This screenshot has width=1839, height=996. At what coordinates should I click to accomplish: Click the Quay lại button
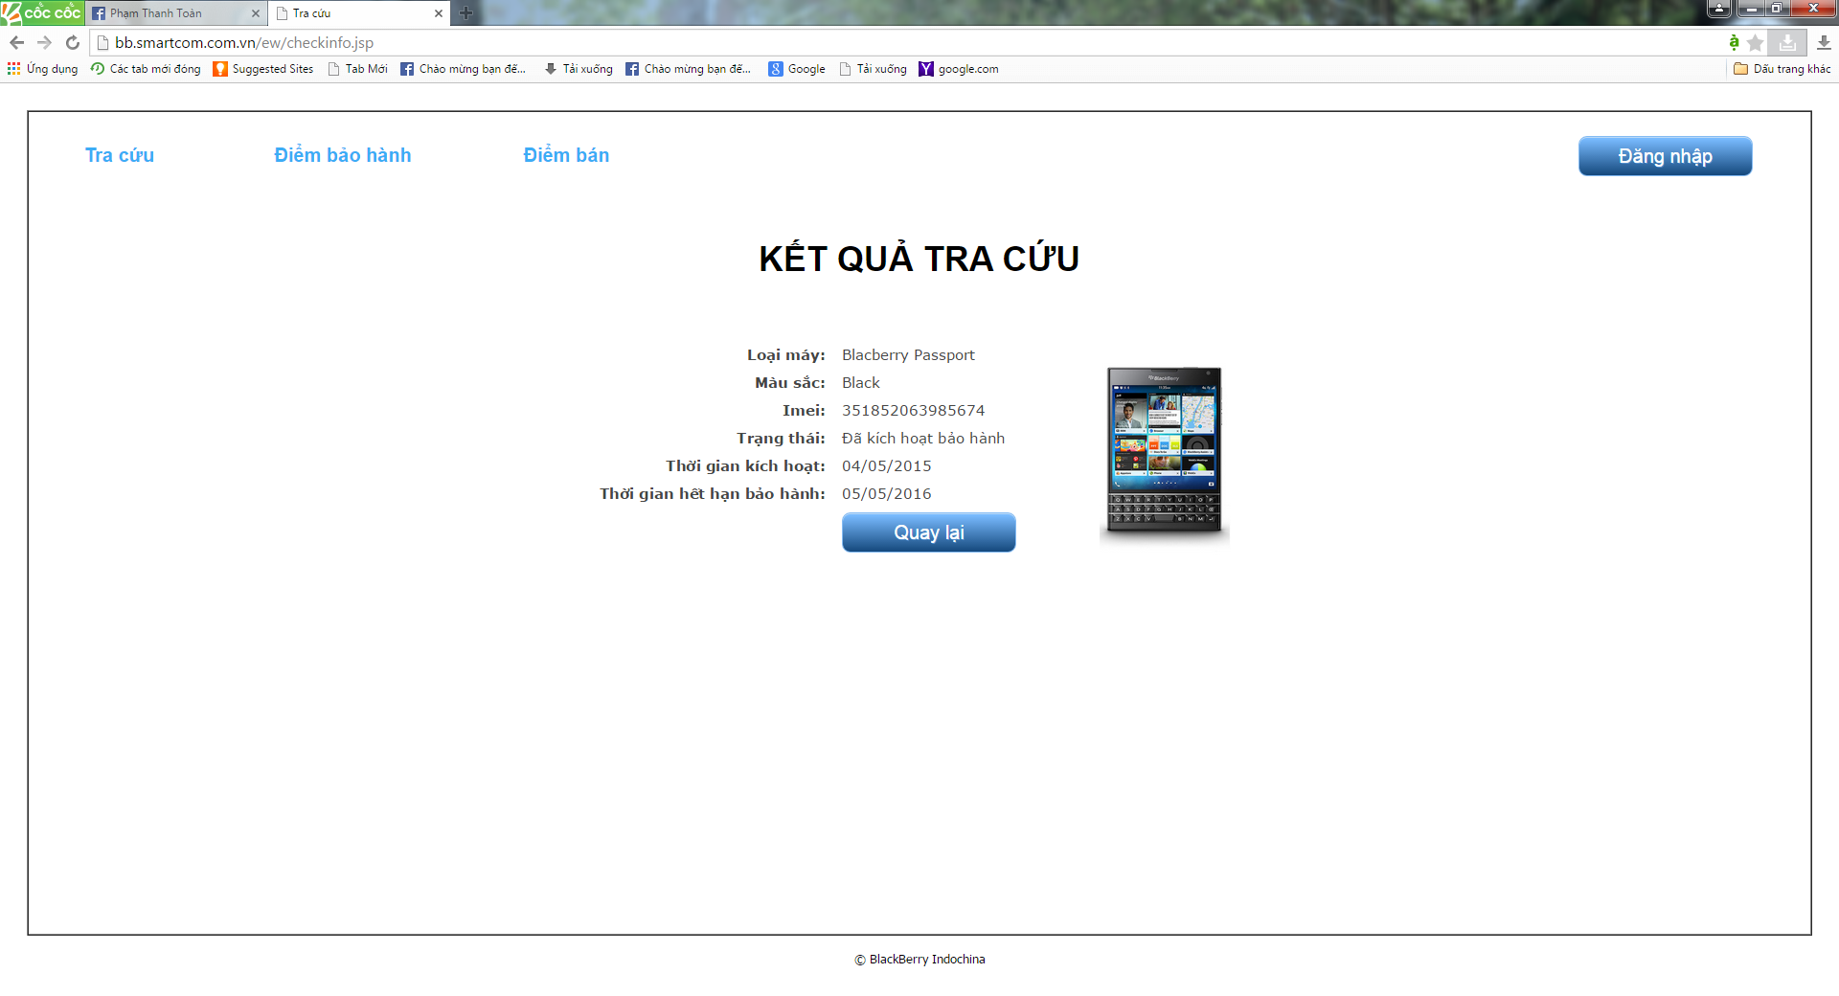pos(928,532)
